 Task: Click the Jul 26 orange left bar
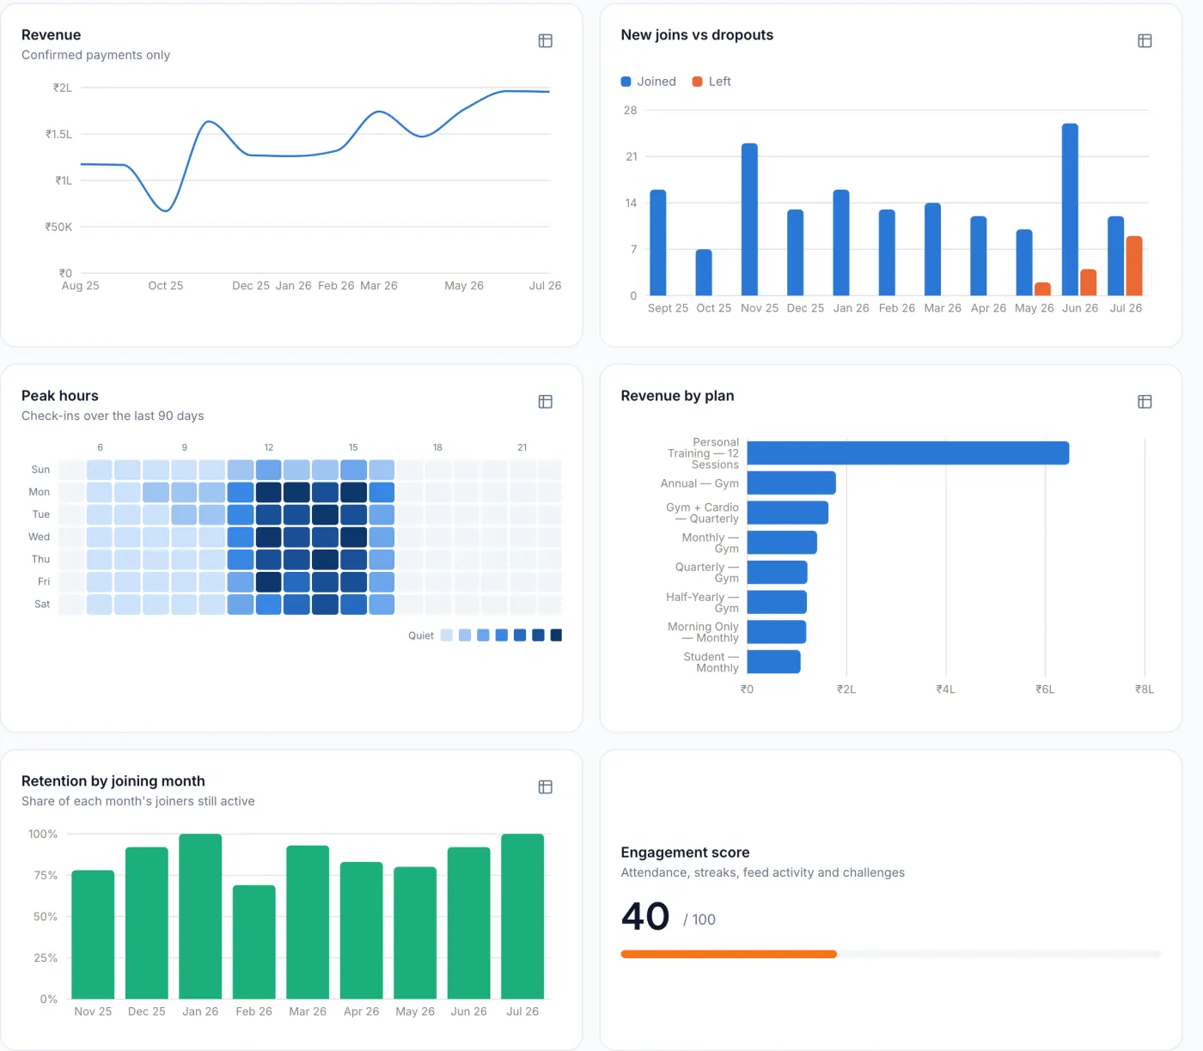click(x=1134, y=266)
